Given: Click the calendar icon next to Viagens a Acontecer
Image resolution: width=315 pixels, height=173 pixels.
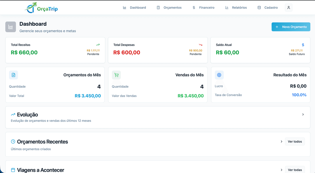Looking at the screenshot, I should (x=13, y=170).
